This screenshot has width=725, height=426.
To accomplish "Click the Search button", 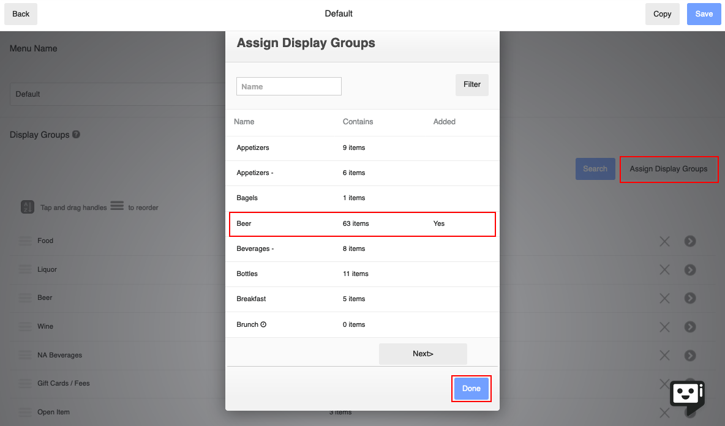I will click(x=595, y=168).
